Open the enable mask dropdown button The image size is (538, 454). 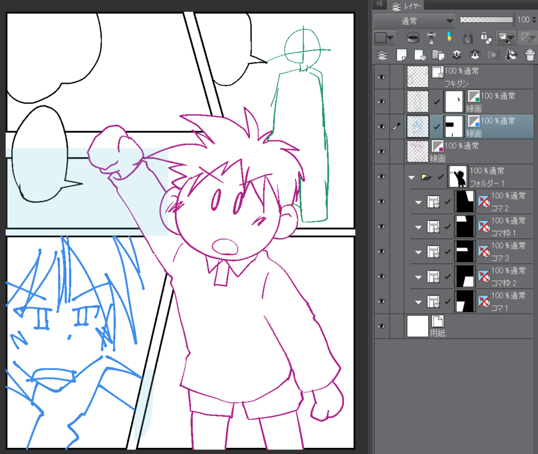(507, 38)
